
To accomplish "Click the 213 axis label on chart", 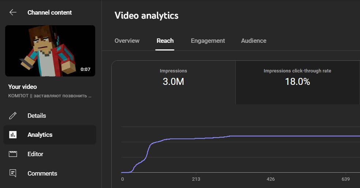I will pyautogui.click(x=196, y=179).
